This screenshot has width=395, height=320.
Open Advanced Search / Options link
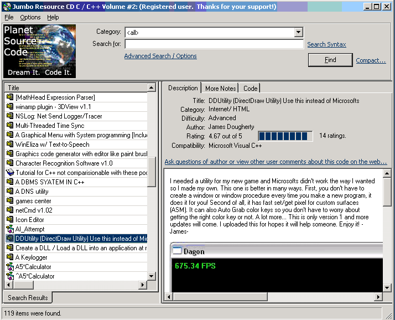(160, 56)
